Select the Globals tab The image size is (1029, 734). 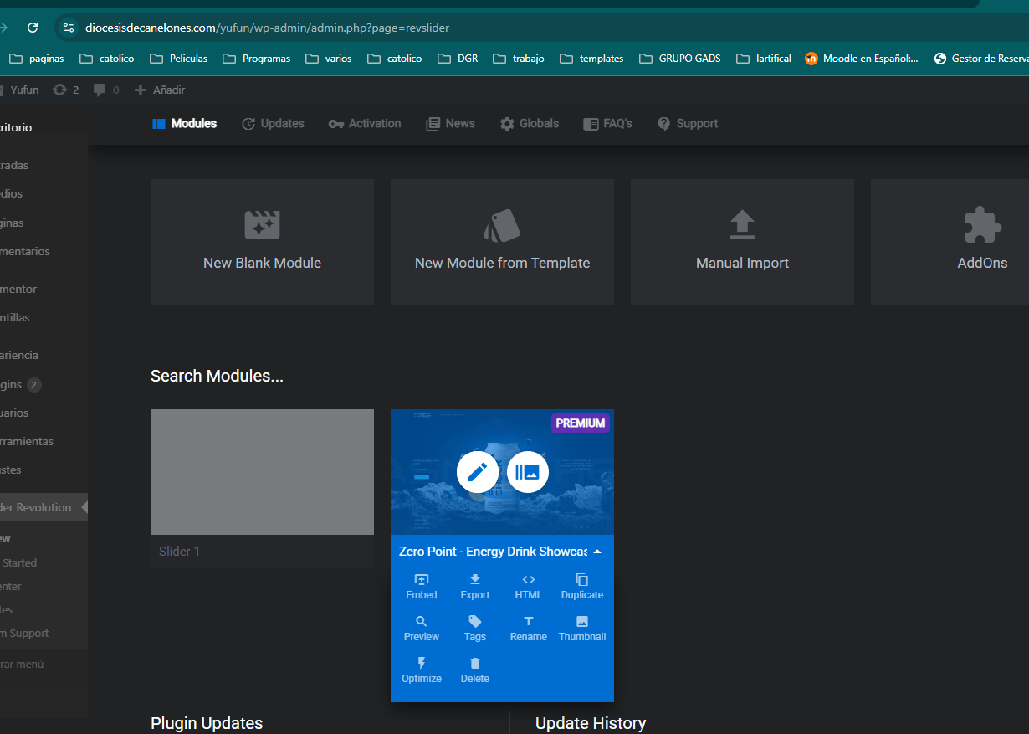(530, 124)
